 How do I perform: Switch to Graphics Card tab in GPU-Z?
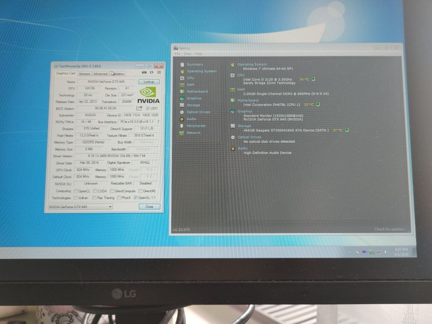(66, 73)
